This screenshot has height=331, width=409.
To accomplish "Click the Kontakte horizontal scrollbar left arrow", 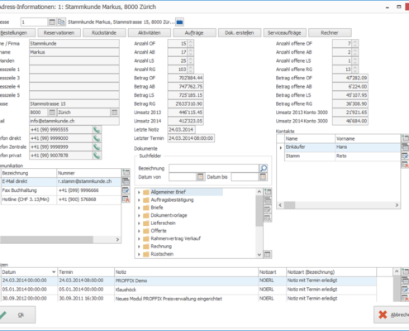I will click(280, 205).
